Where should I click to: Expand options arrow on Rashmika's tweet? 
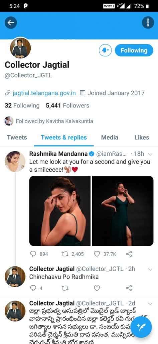tap(150, 154)
